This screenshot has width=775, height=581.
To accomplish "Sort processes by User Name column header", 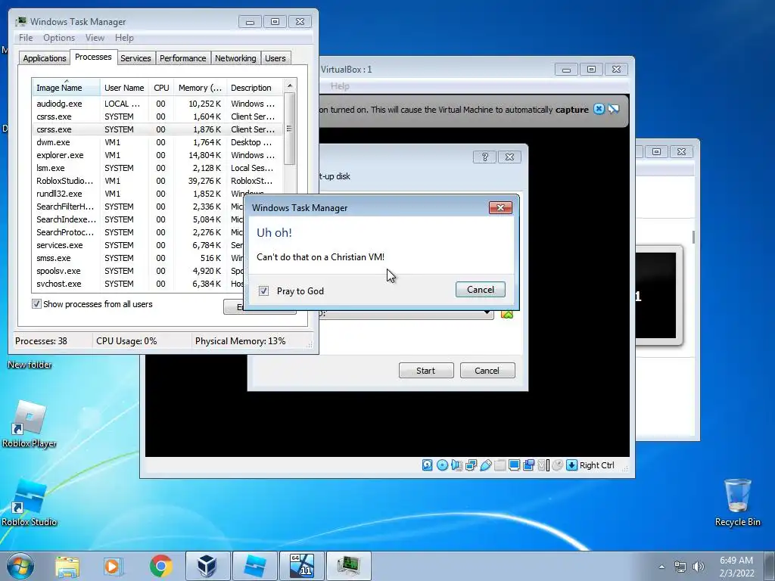I will 124,88.
